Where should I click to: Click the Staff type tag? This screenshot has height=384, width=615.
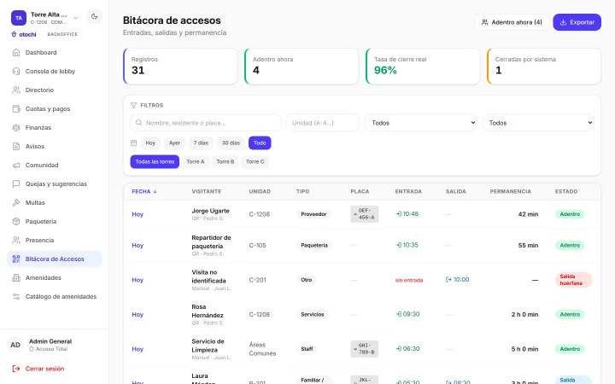(307, 349)
